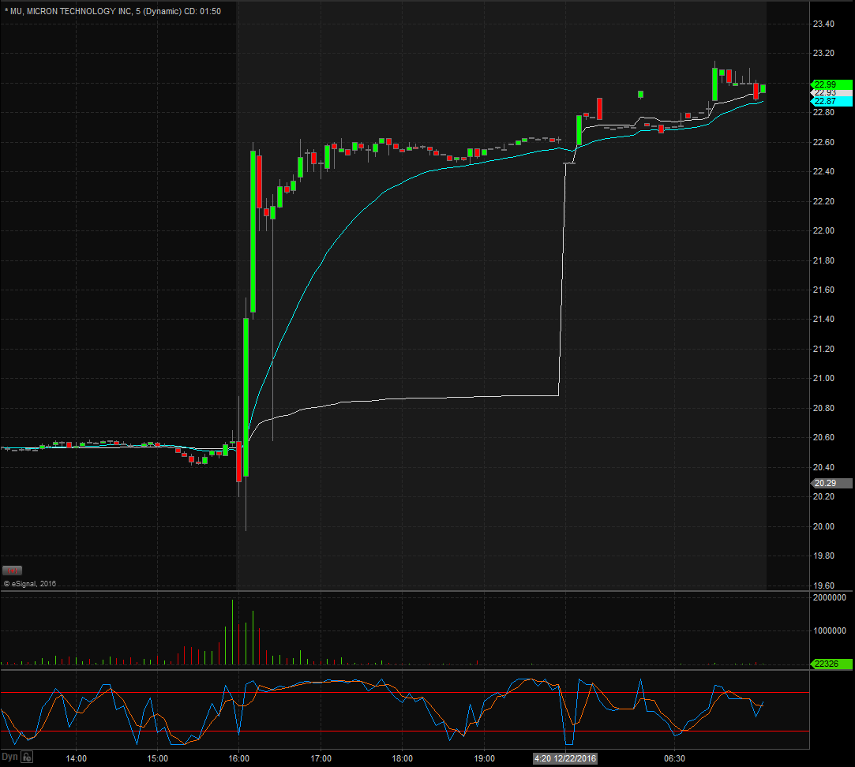This screenshot has height=767, width=855.
Task: Click the 14:00 time axis label
Action: 76,758
